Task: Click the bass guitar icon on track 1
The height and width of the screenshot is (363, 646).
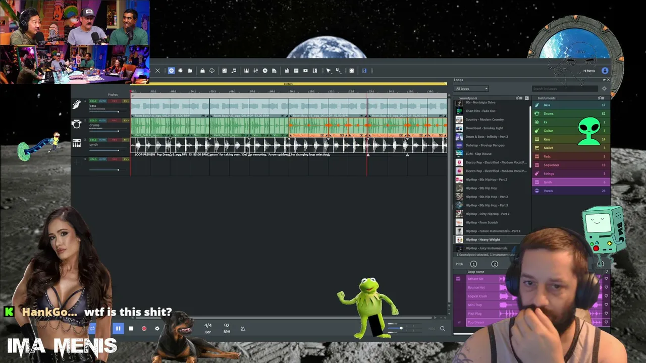Action: 77,104
